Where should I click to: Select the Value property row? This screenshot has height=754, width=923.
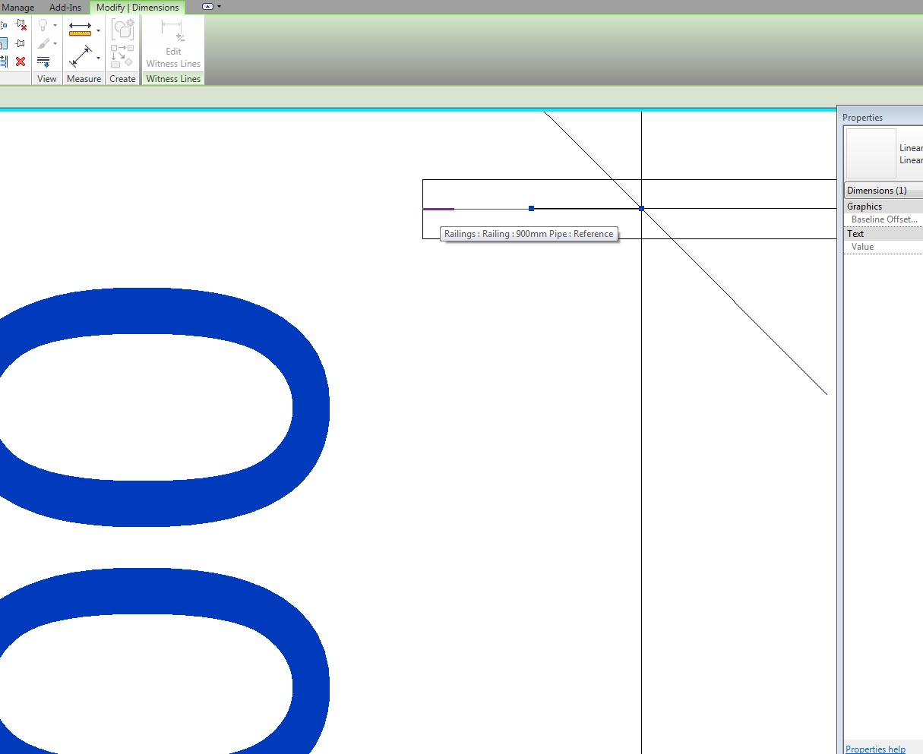[883, 247]
